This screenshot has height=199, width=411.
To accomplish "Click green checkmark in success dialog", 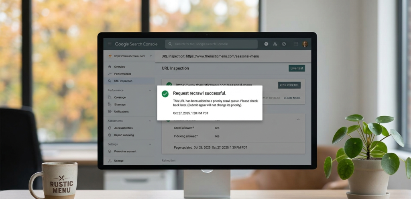I will pos(165,94).
